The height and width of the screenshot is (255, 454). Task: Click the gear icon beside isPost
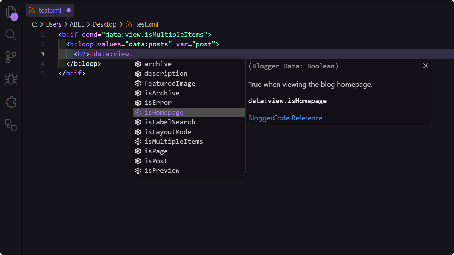pos(138,161)
